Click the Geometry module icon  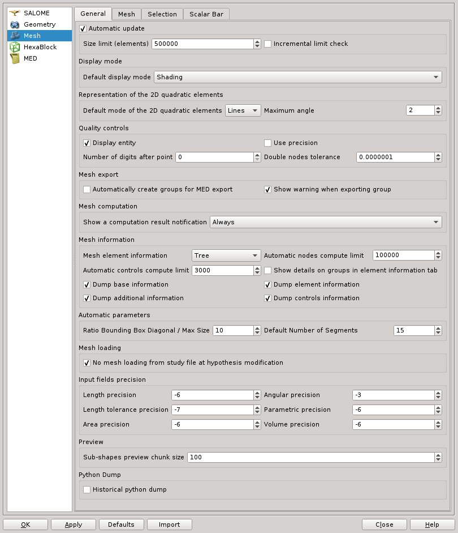pyautogui.click(x=15, y=24)
